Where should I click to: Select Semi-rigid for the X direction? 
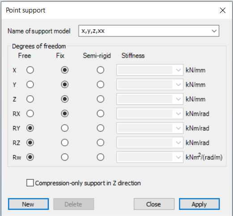(101, 70)
